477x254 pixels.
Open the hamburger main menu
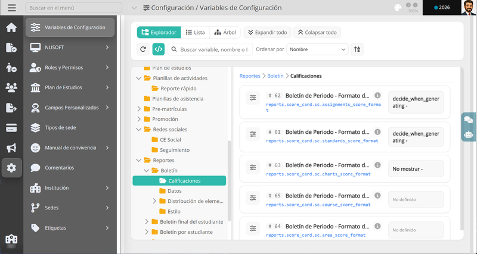click(12, 8)
